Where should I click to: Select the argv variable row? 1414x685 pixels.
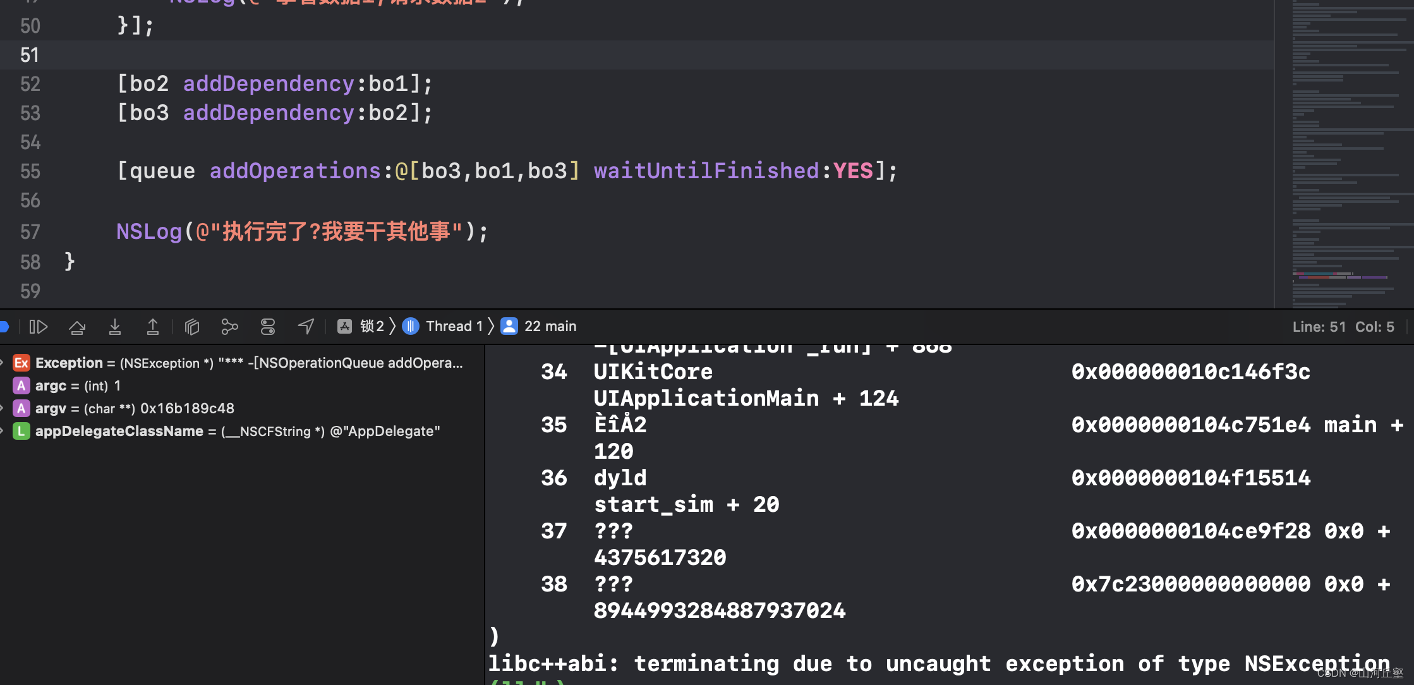pos(242,408)
